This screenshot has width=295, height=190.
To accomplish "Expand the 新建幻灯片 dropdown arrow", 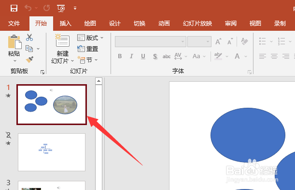I will pyautogui.click(x=72, y=61).
